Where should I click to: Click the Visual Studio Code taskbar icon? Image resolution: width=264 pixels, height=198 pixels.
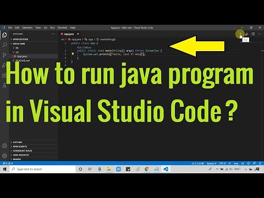pyautogui.click(x=166, y=169)
